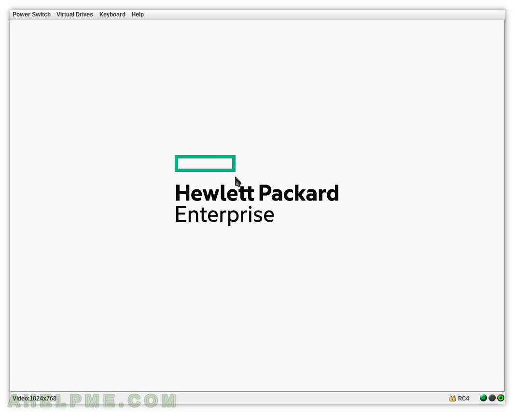Viewport: 515px width, 414px height.
Task: Click the Video:1024x768 resolution status text
Action: [x=34, y=398]
